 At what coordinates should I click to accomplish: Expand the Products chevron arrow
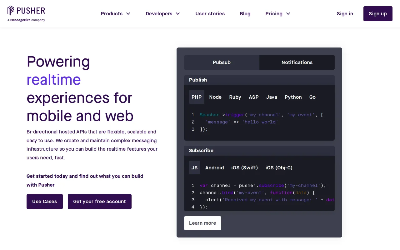(128, 14)
